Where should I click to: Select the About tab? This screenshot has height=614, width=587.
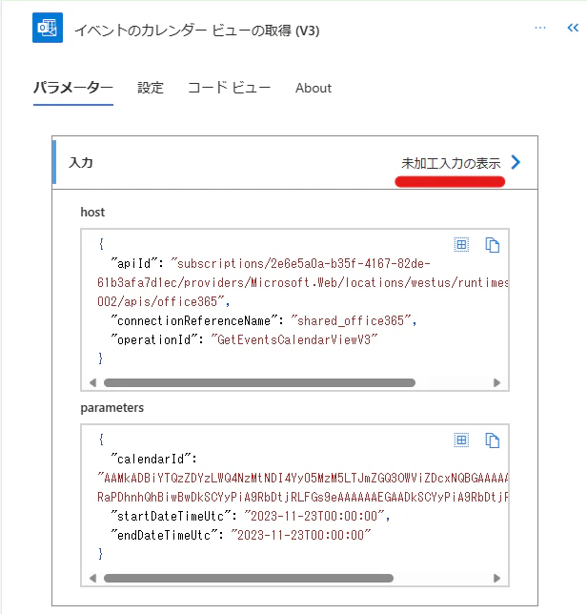[x=314, y=88]
